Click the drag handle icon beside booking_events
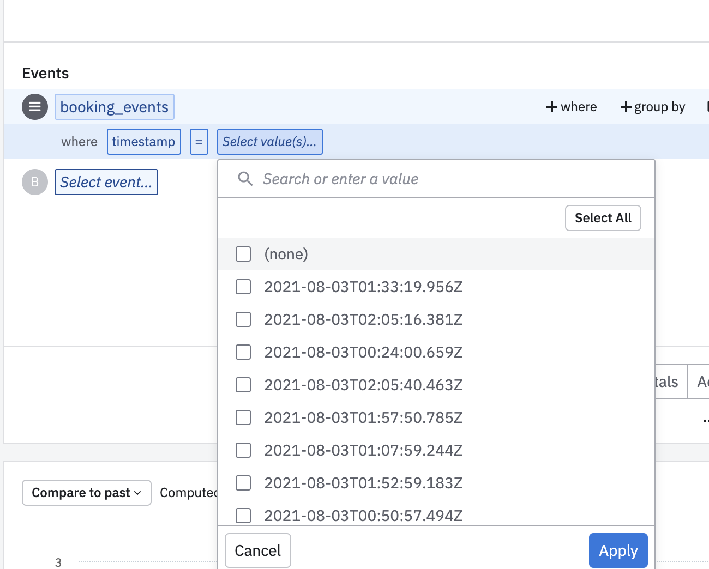Image resolution: width=709 pixels, height=569 pixels. [x=35, y=107]
